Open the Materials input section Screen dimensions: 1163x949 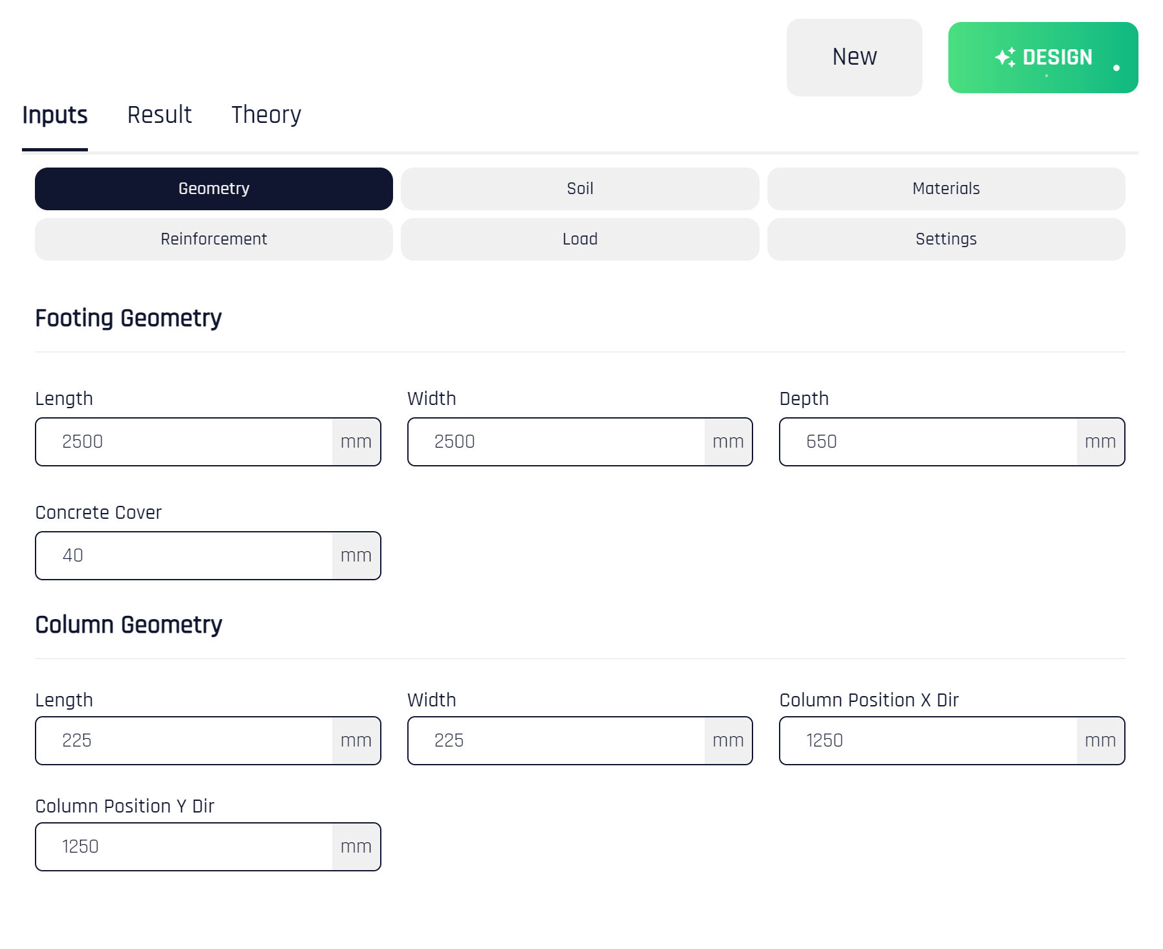pyautogui.click(x=946, y=188)
